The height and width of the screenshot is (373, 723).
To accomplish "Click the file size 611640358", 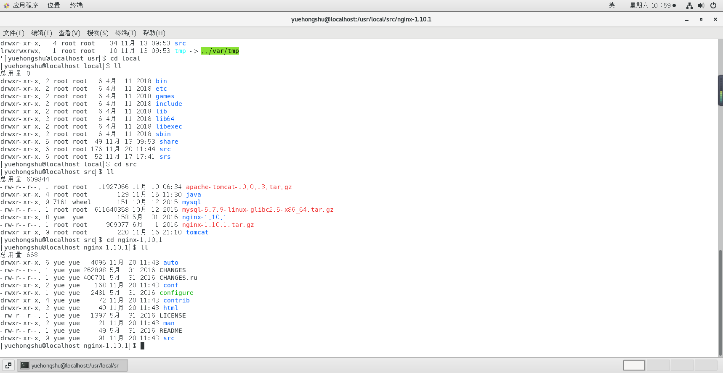I will 112,210.
